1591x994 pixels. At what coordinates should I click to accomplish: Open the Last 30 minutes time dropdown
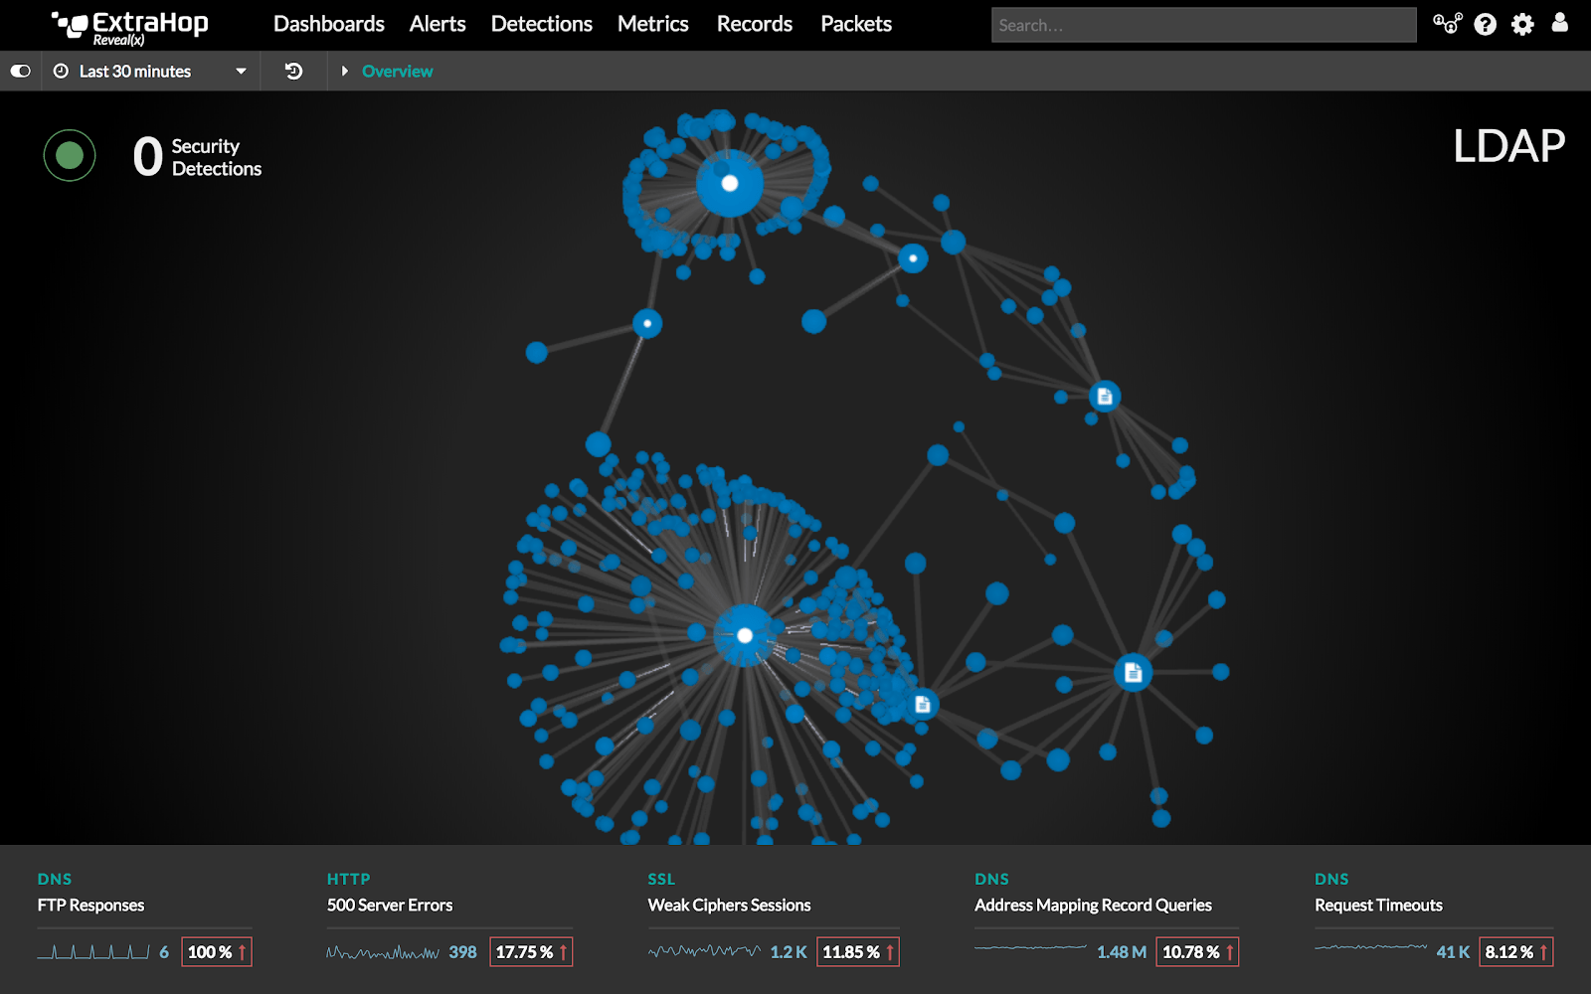(149, 72)
